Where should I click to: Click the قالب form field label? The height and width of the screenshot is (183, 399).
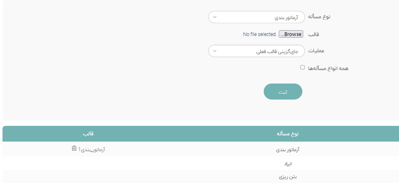(x=314, y=34)
